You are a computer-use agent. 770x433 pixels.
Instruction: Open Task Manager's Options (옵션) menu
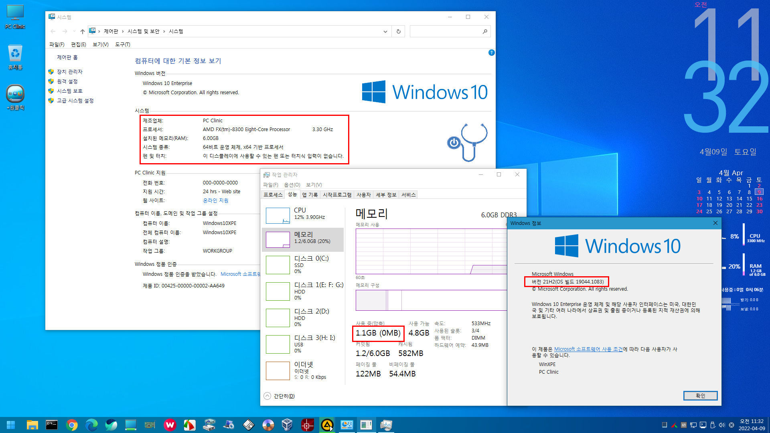pos(292,185)
